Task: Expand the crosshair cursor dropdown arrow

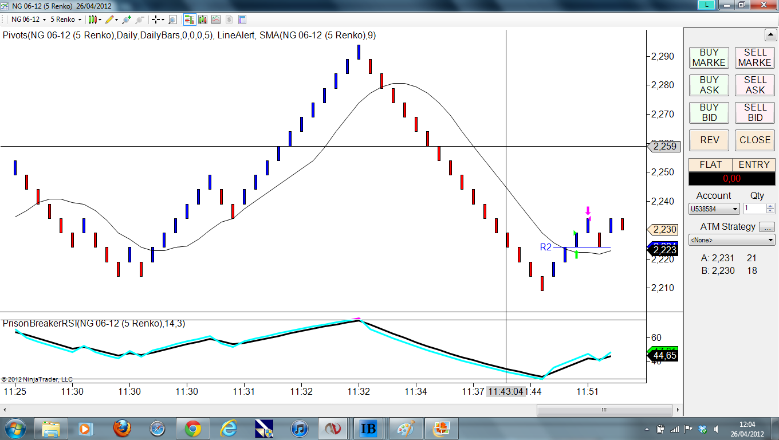Action: coord(163,19)
